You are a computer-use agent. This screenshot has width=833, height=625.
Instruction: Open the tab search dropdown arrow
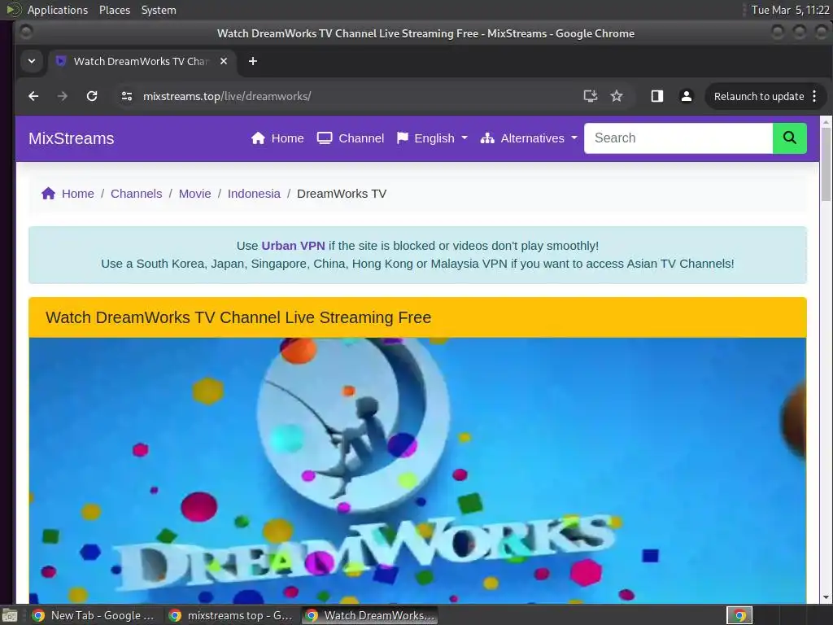click(x=32, y=61)
